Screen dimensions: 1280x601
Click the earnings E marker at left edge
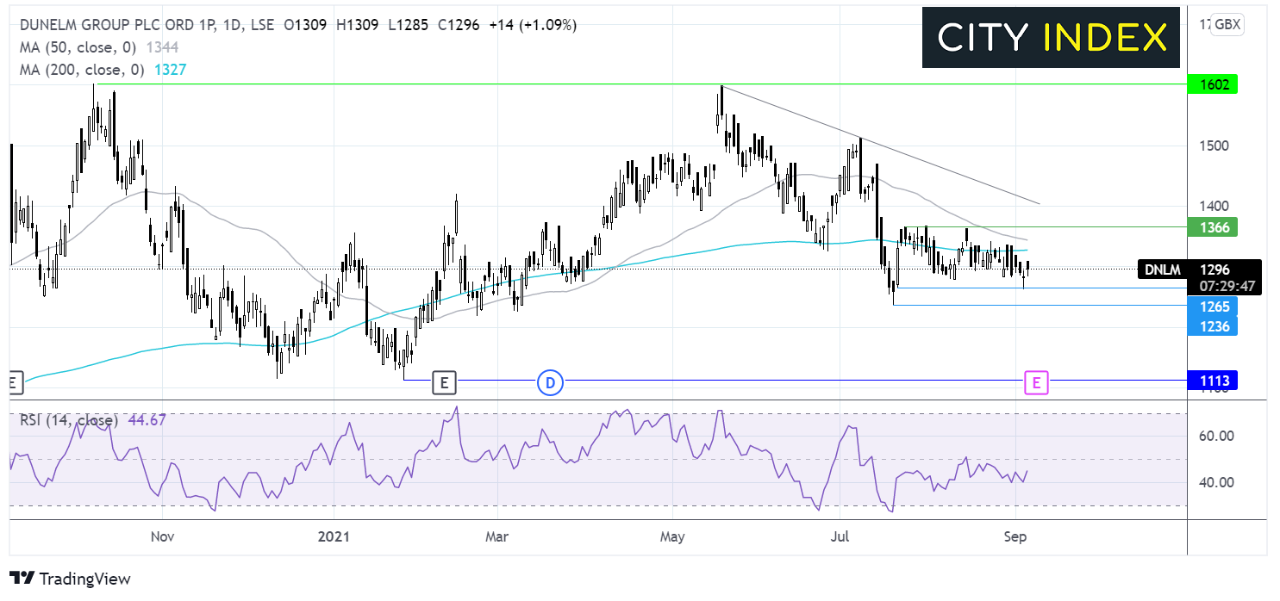pos(12,381)
